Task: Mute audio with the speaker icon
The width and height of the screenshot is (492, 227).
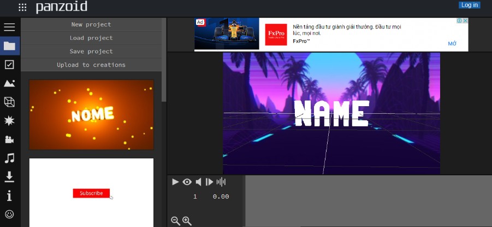Action: pos(198,182)
